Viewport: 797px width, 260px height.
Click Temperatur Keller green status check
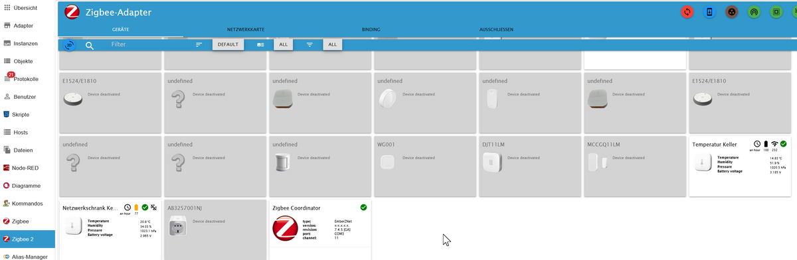point(783,144)
